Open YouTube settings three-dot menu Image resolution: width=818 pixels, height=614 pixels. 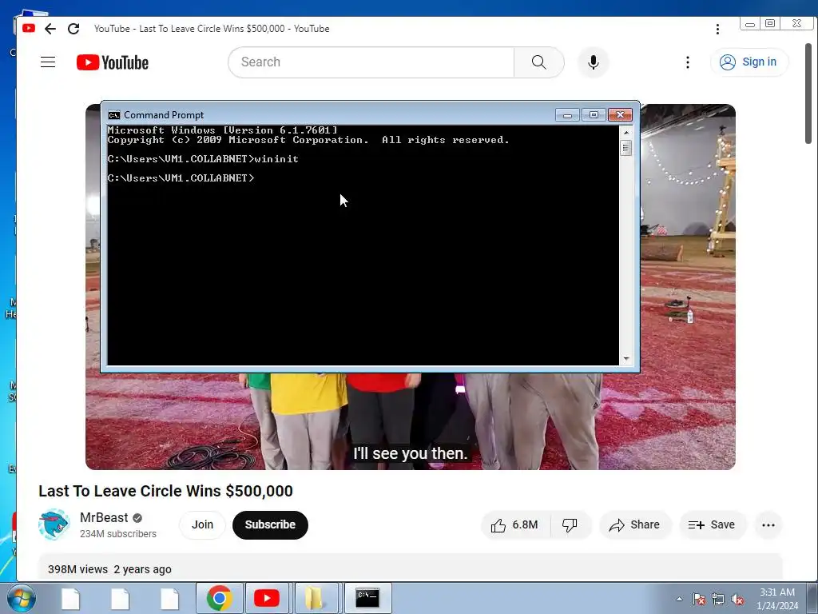(x=688, y=62)
